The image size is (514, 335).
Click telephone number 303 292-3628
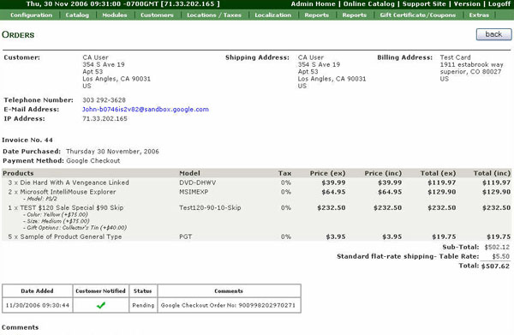[x=104, y=100]
